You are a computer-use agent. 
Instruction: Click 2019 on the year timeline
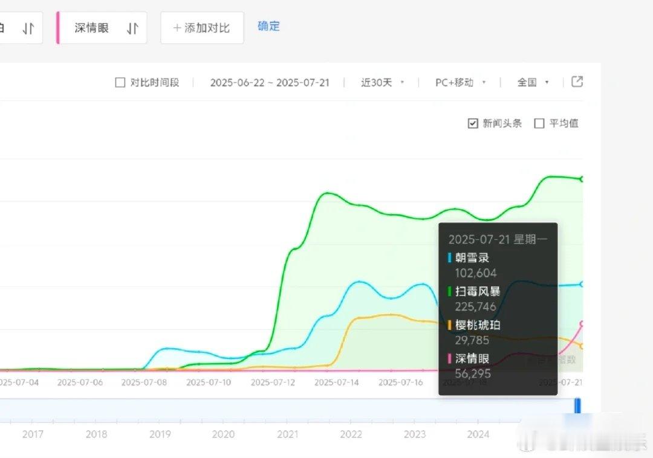click(x=160, y=434)
